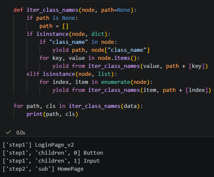Click the 'if path is None:' line
Screen dimensions: 214x177
pos(52,18)
